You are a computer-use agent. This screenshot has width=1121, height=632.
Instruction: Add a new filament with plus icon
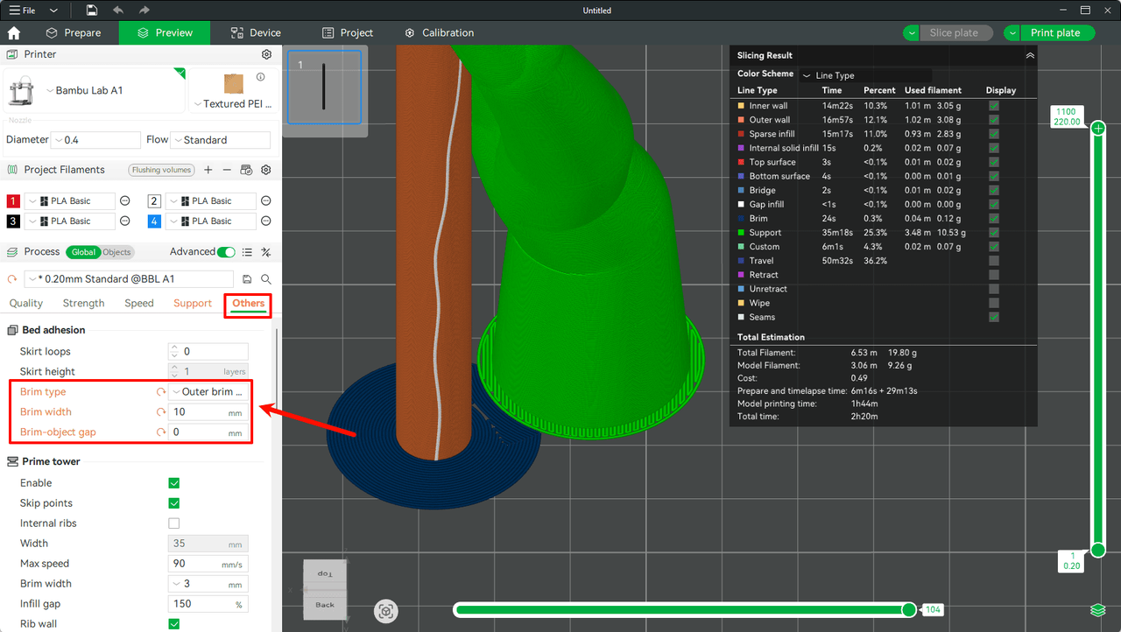point(208,170)
